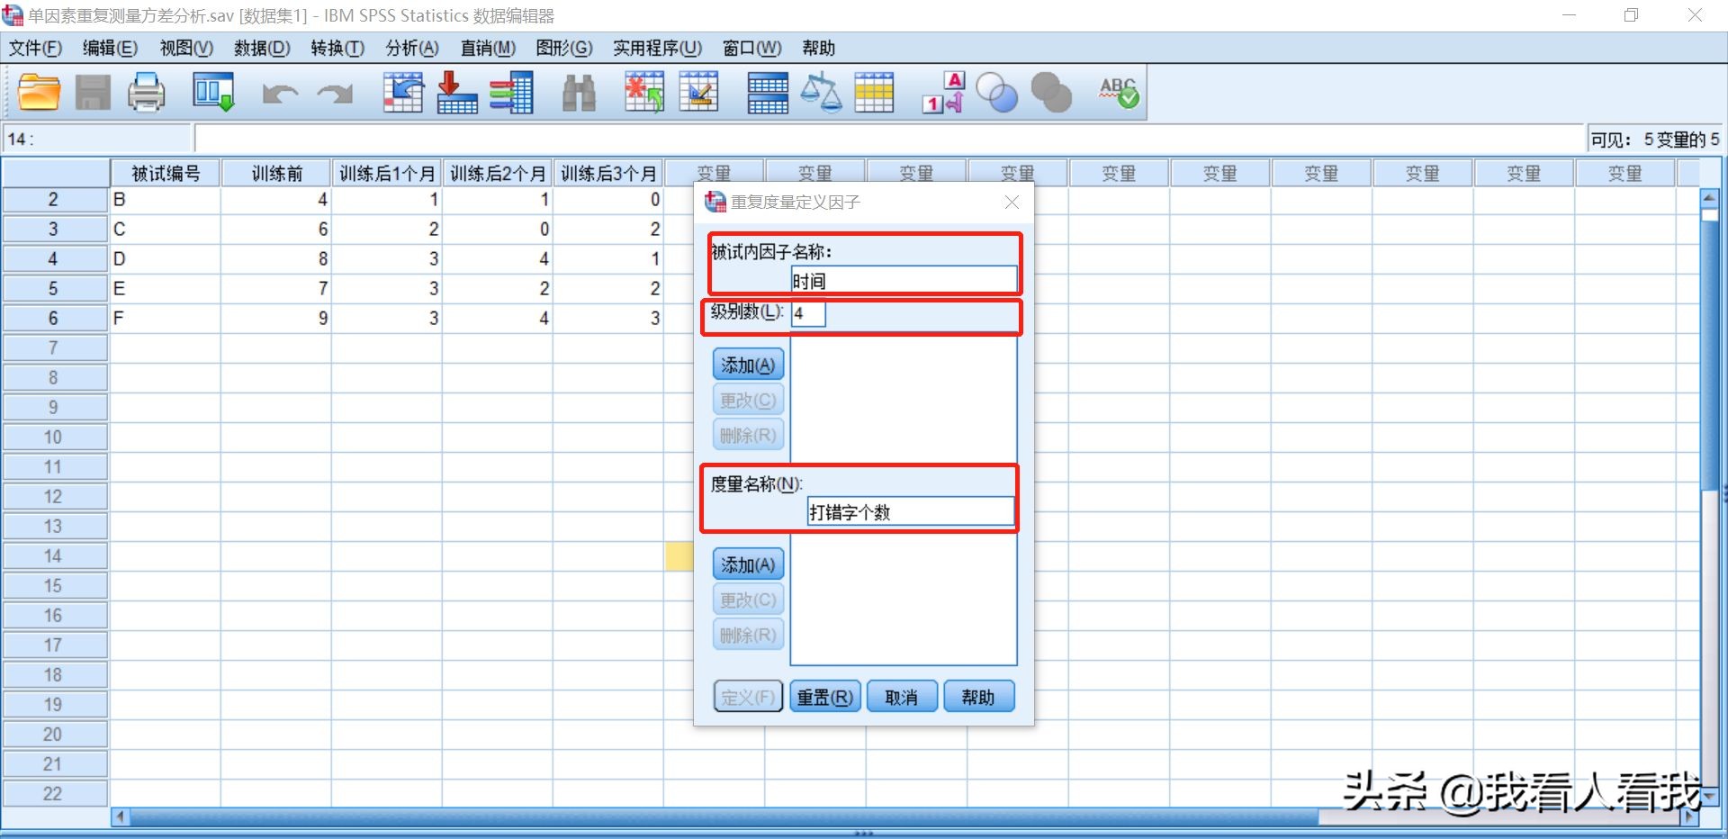Open the 编辑(E) menu

[111, 49]
